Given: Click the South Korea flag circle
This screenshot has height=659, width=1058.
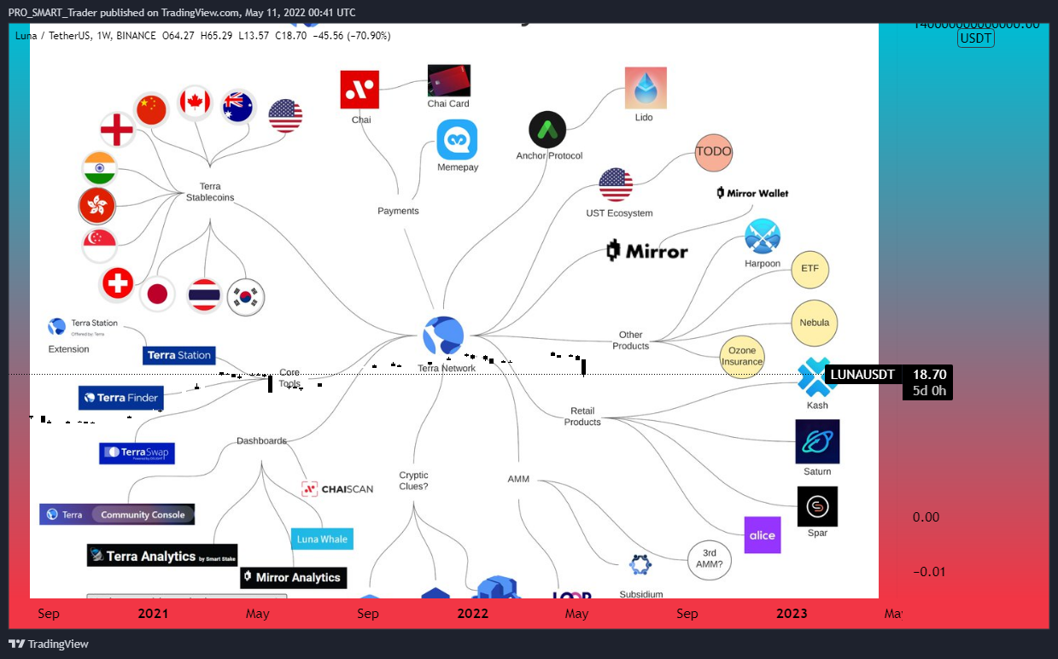Looking at the screenshot, I should (x=246, y=298).
